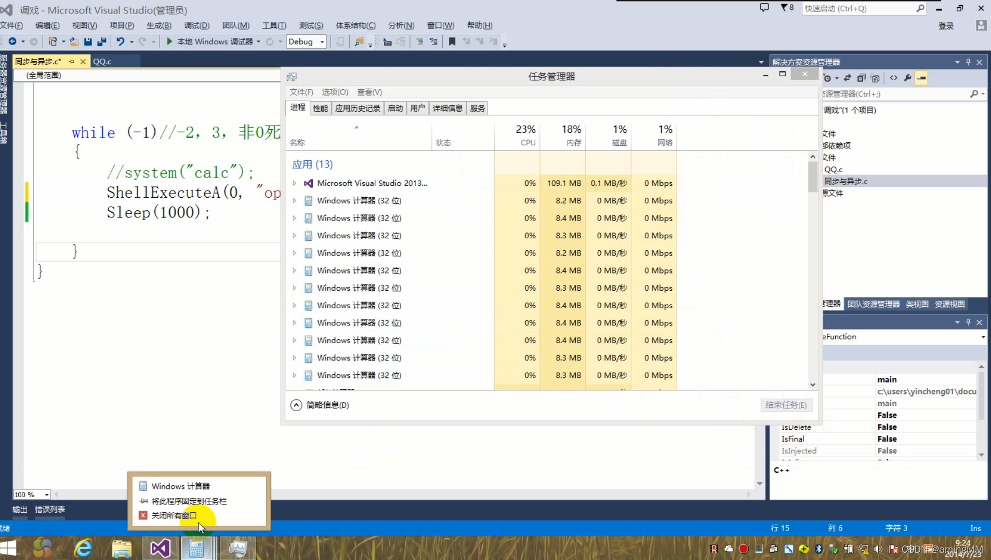Click the Show All Files icon in Solution Explorer
Image resolution: width=991 pixels, height=560 pixels.
click(x=876, y=78)
